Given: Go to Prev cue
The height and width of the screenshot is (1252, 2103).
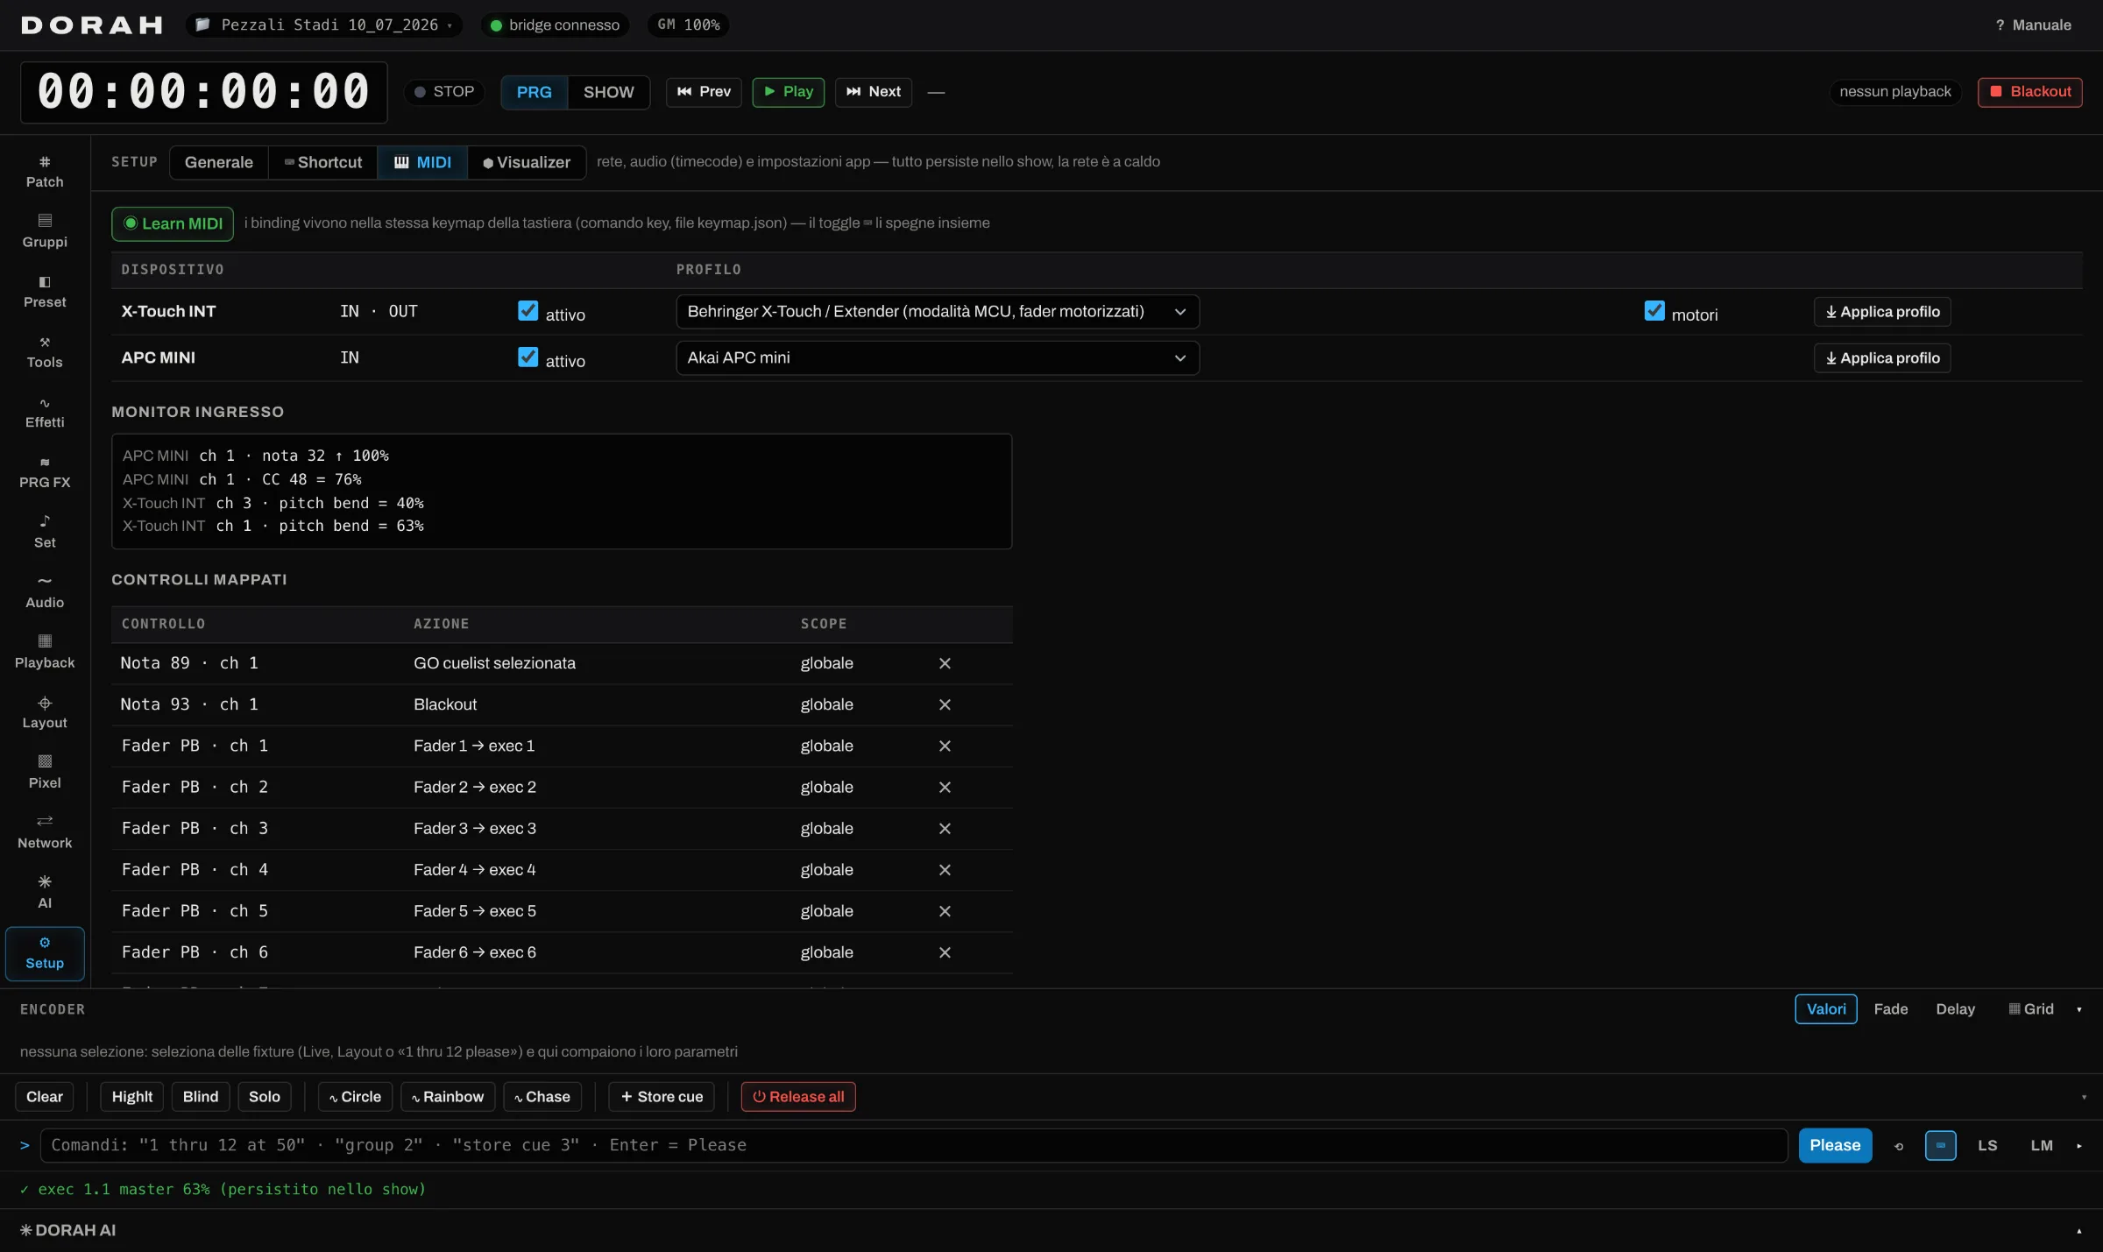Looking at the screenshot, I should click(704, 92).
